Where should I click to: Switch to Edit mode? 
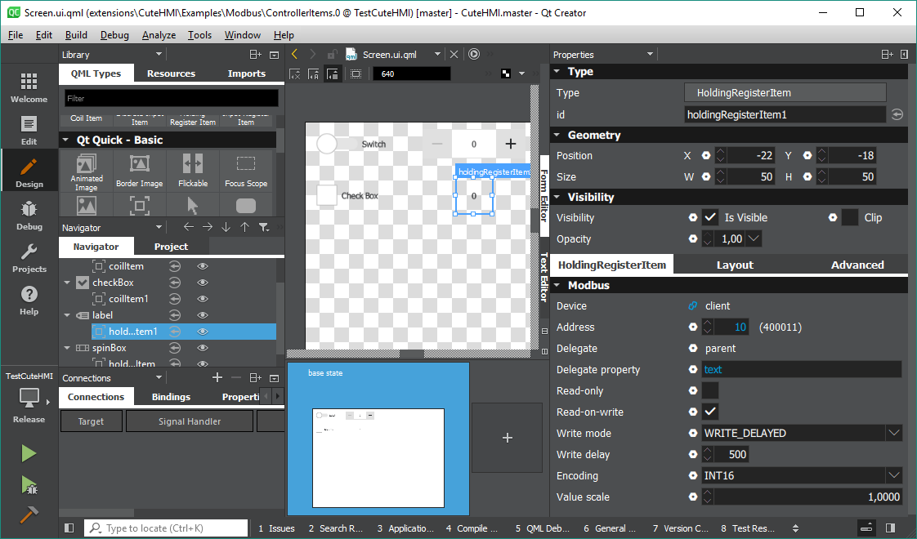pos(29,130)
